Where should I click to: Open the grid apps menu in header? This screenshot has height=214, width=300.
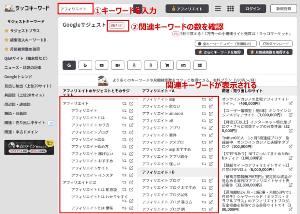[x=230, y=9]
